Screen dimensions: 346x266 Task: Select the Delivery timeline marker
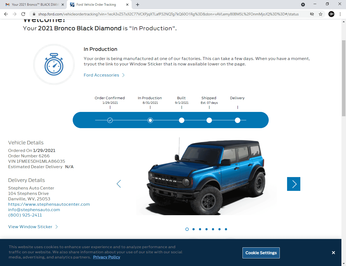pos(238,120)
